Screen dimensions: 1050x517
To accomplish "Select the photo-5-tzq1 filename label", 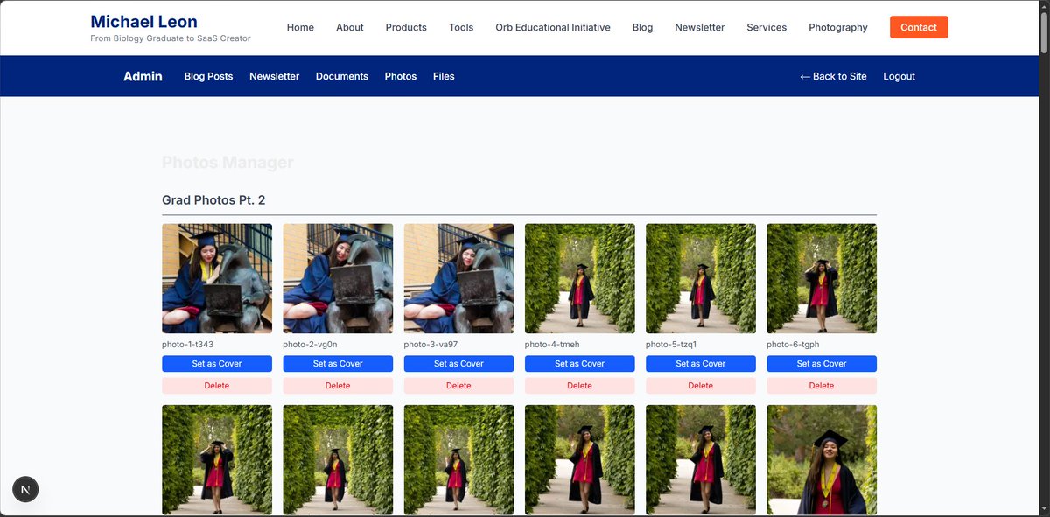I will pyautogui.click(x=671, y=345).
